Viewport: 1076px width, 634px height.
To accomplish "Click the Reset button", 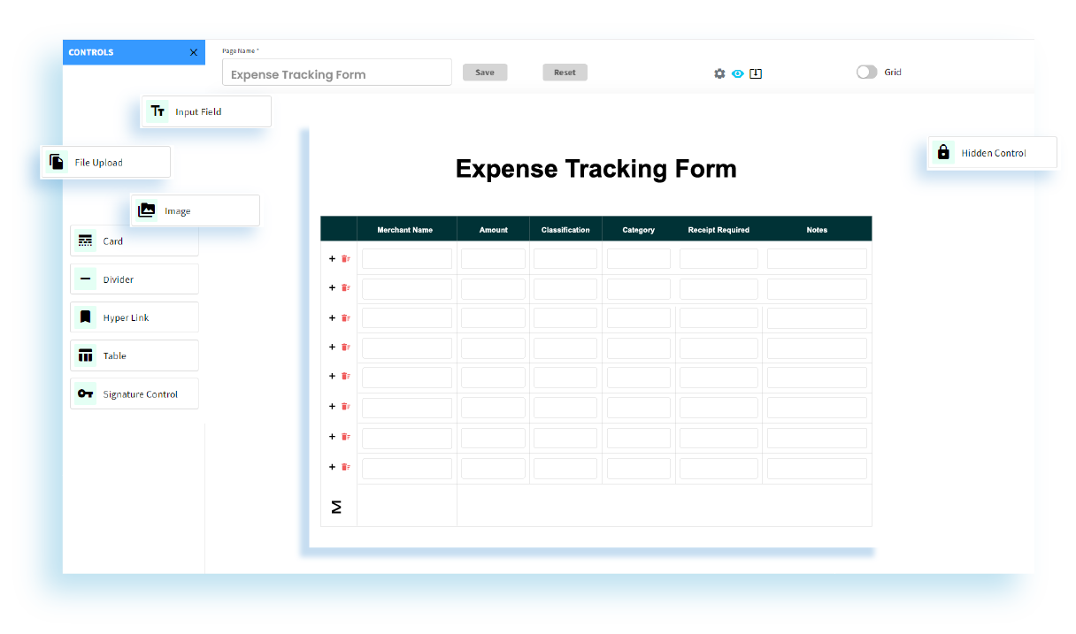I will [565, 73].
